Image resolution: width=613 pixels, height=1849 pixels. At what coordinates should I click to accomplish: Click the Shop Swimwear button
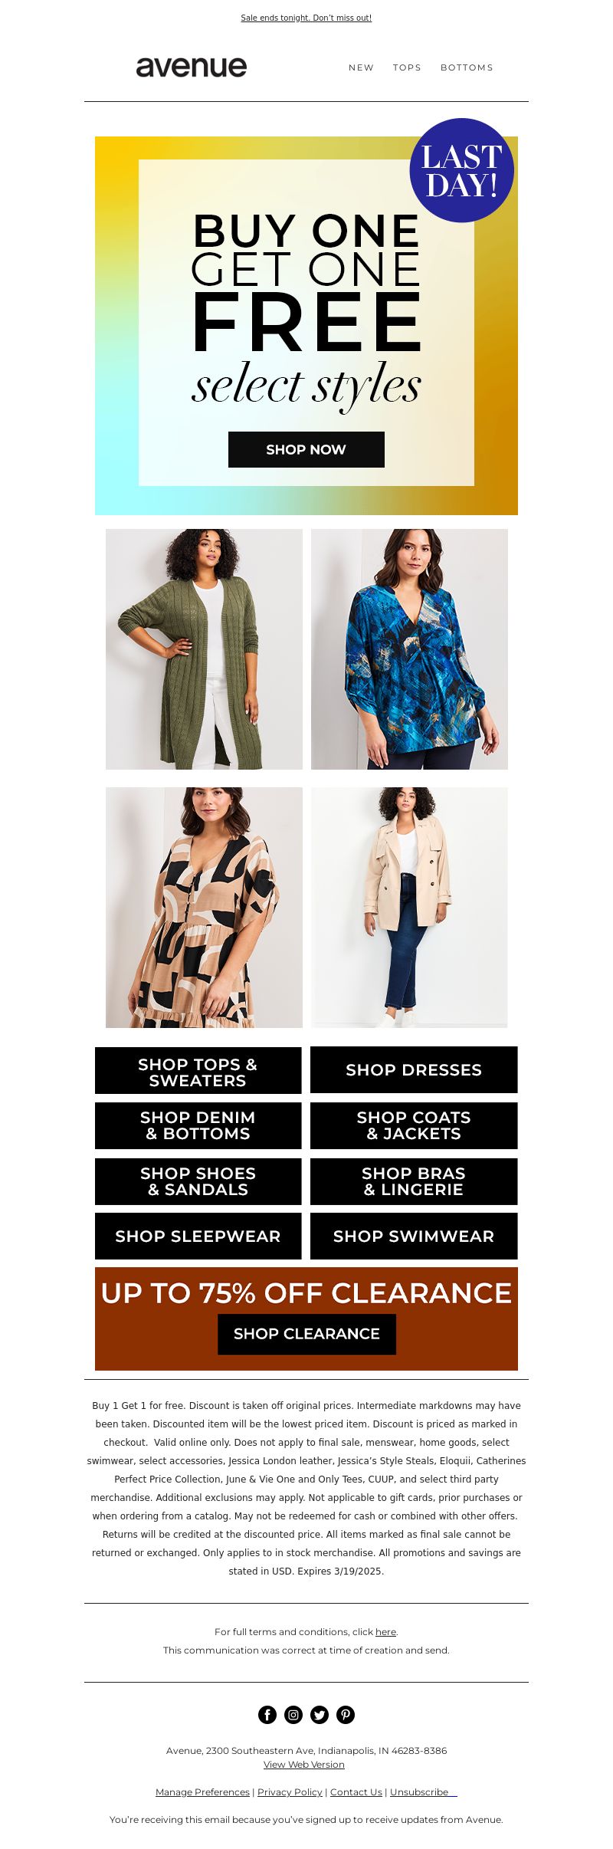pos(414,1236)
